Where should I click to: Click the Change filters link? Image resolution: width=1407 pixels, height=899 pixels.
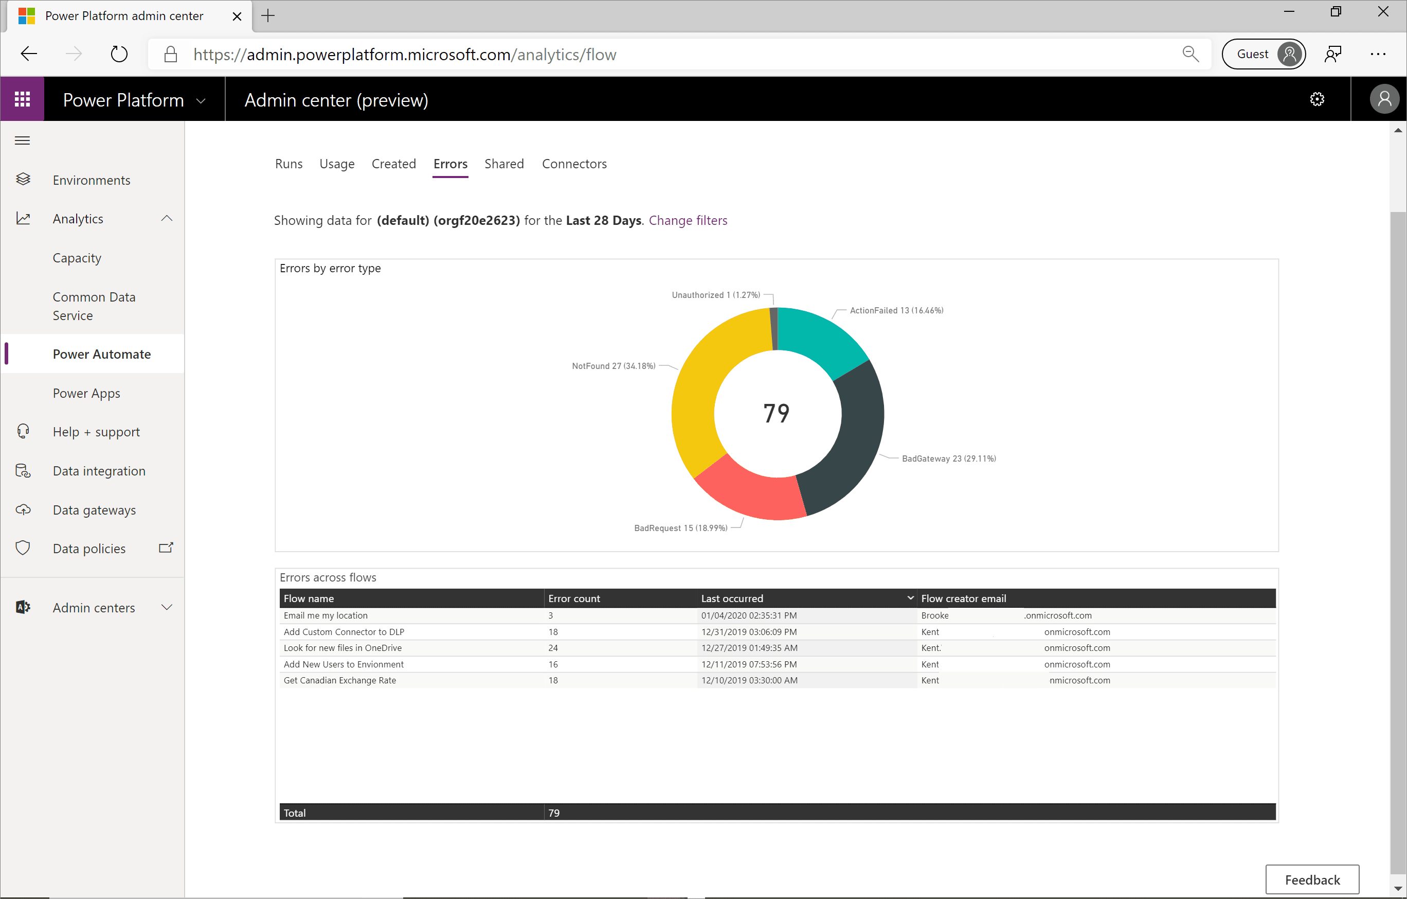688,220
